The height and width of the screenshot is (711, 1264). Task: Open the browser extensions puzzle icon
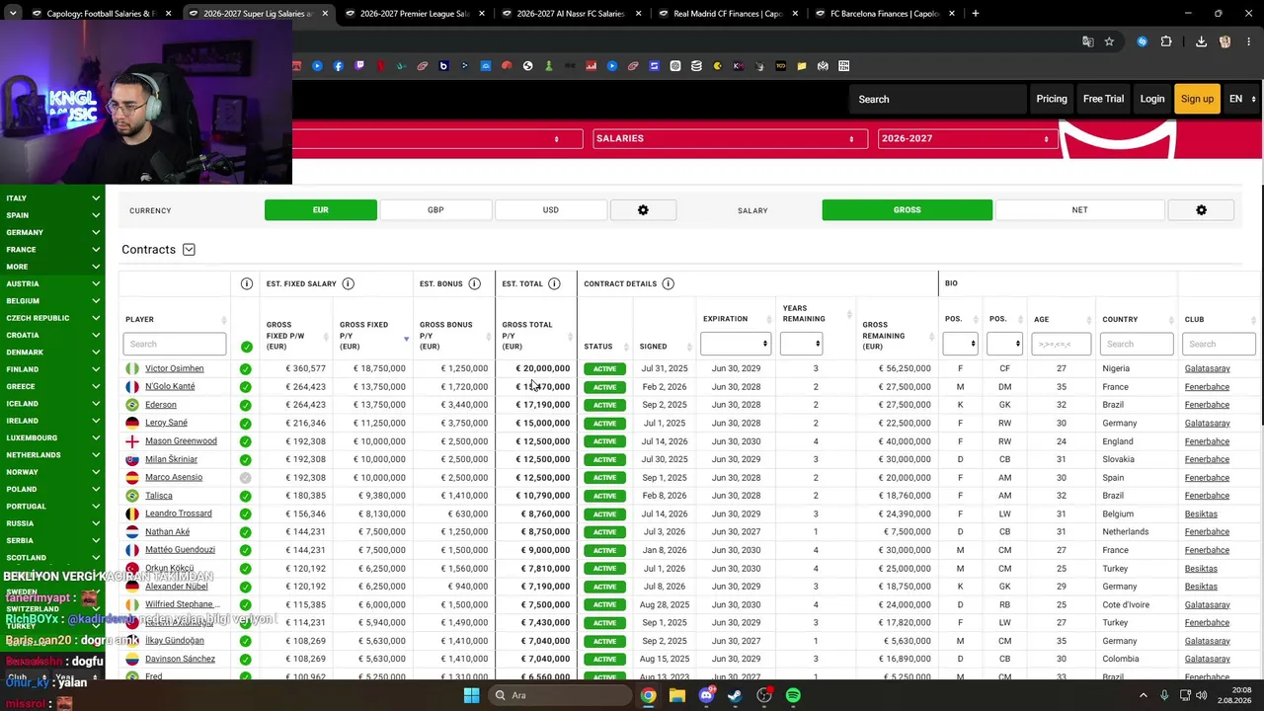click(1166, 41)
